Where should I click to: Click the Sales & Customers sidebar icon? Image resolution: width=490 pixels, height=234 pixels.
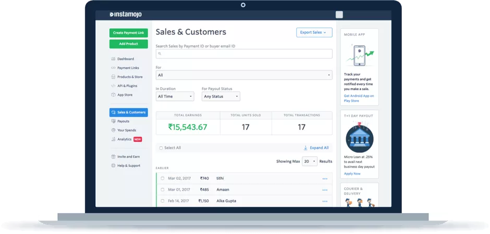tap(113, 112)
